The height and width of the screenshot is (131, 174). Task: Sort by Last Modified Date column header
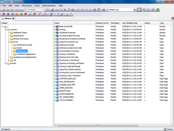coord(133,23)
